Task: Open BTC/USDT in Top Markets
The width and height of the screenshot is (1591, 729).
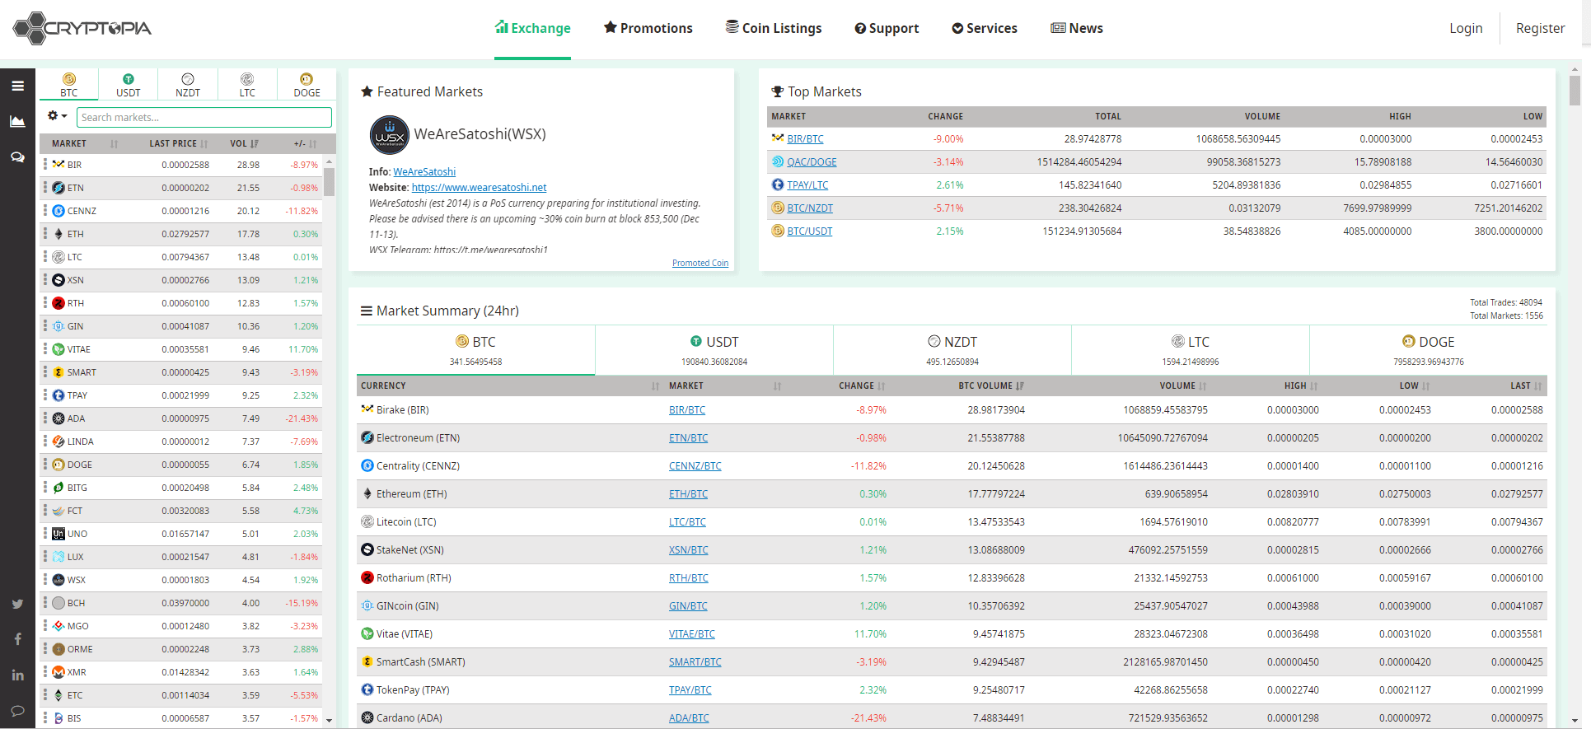Action: [x=809, y=231]
